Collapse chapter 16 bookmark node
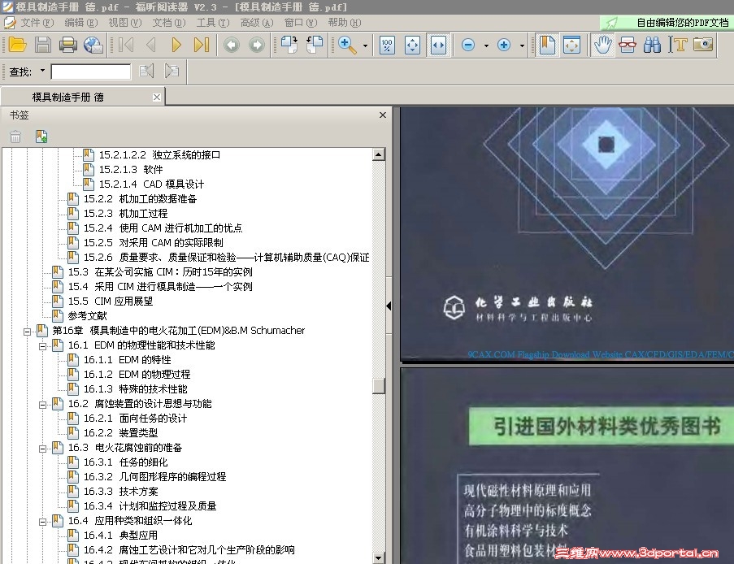The height and width of the screenshot is (564, 734). [x=27, y=332]
